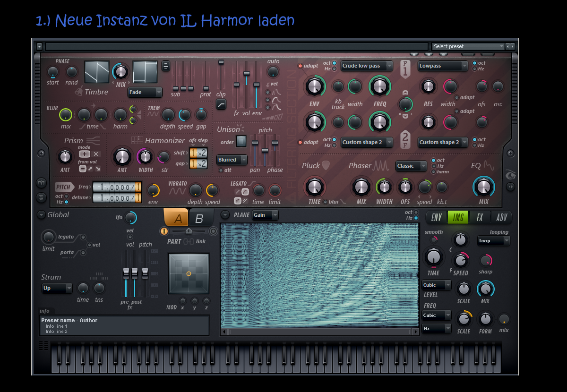The image size is (567, 392).
Task: Click the Pluck TIME knob
Action: point(314,187)
